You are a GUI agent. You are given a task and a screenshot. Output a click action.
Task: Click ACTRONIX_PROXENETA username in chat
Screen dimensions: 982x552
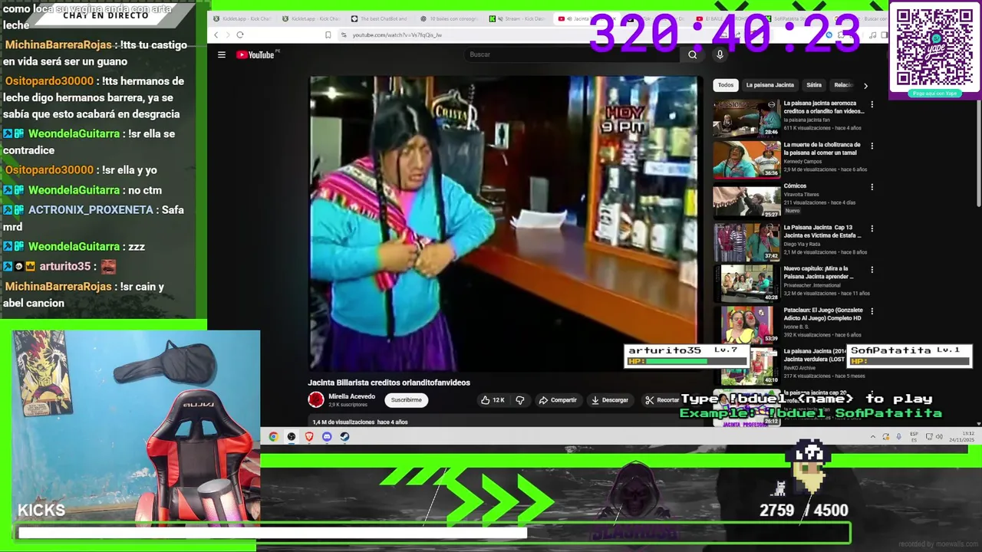click(x=91, y=209)
